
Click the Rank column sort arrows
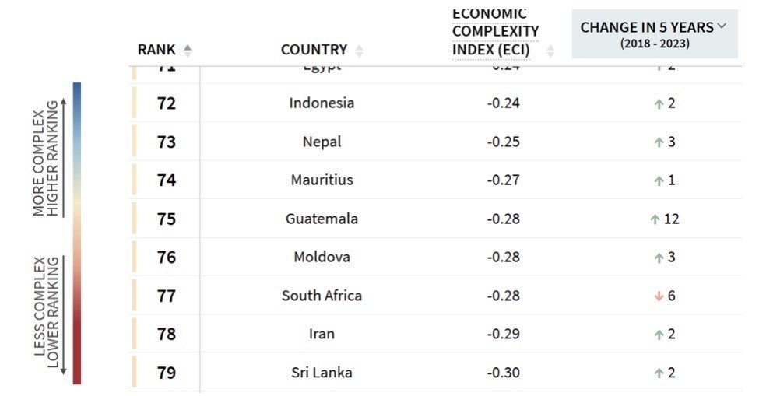pyautogui.click(x=187, y=51)
